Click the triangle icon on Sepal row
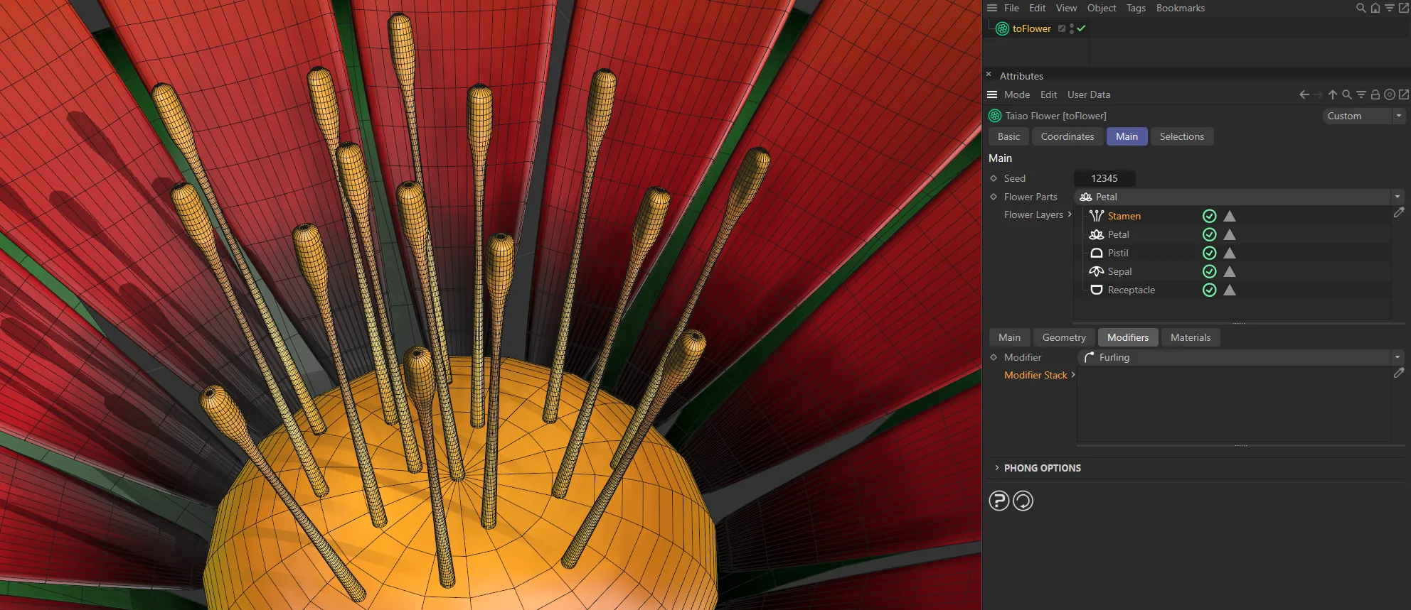 [1230, 271]
